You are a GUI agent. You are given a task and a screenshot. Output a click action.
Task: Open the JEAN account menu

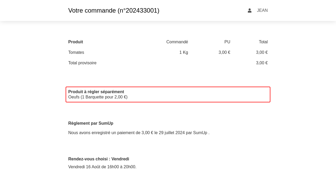click(262, 10)
